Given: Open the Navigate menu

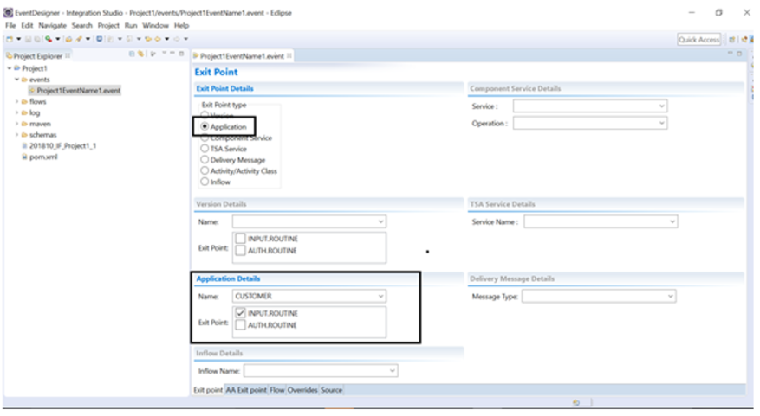Looking at the screenshot, I should pos(52,26).
